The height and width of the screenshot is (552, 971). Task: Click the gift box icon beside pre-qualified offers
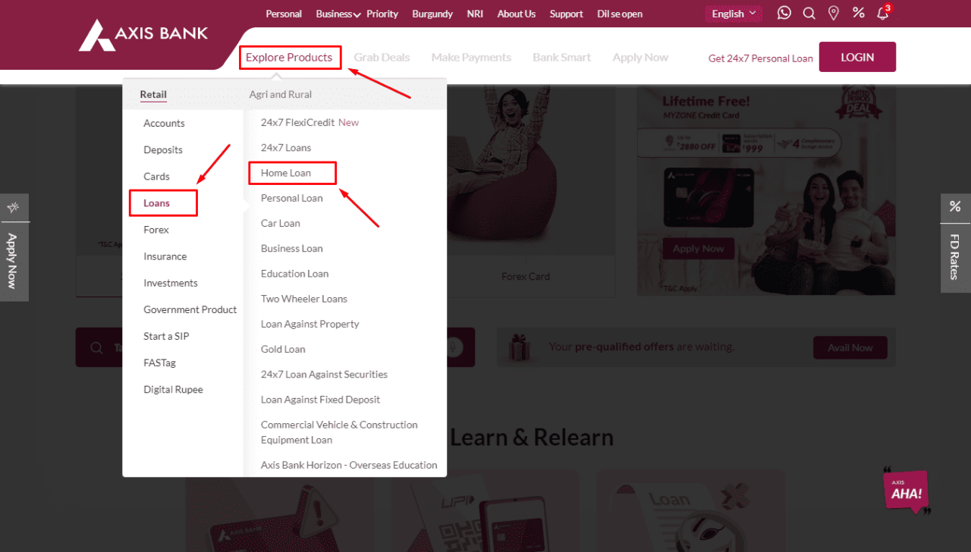coord(520,347)
